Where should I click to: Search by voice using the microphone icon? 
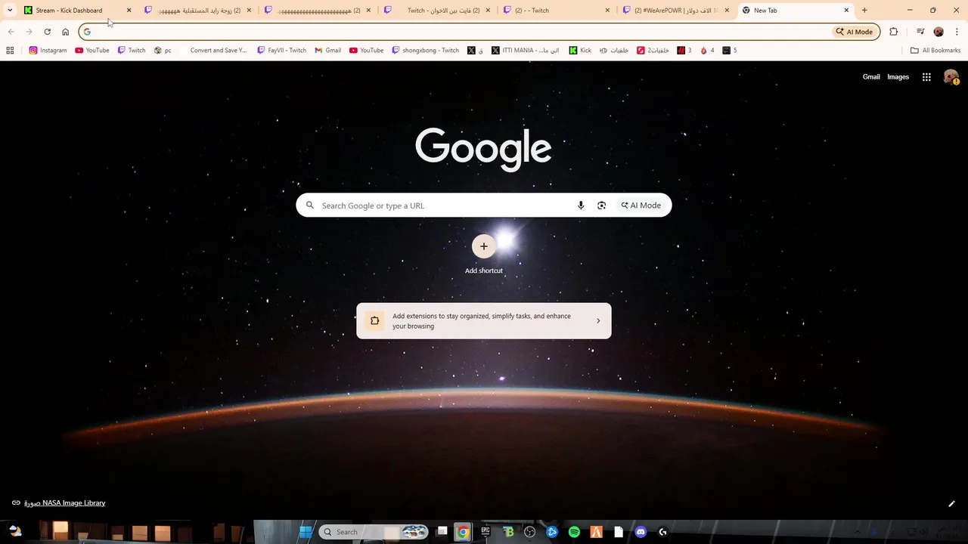point(581,206)
